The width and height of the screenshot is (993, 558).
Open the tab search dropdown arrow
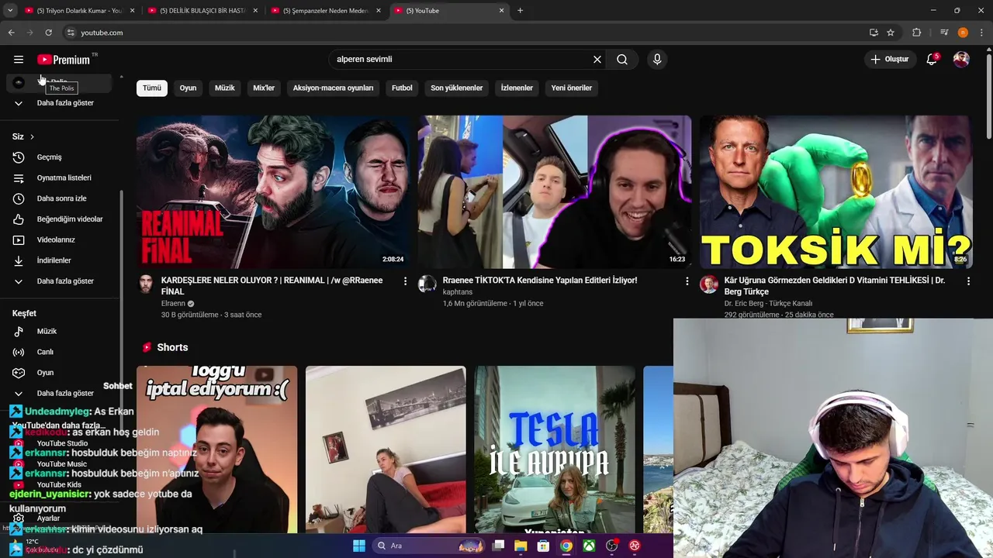pyautogui.click(x=10, y=11)
